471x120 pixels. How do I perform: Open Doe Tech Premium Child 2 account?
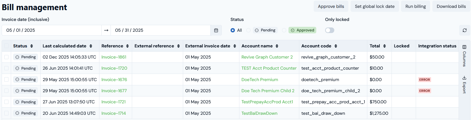[x=268, y=91]
